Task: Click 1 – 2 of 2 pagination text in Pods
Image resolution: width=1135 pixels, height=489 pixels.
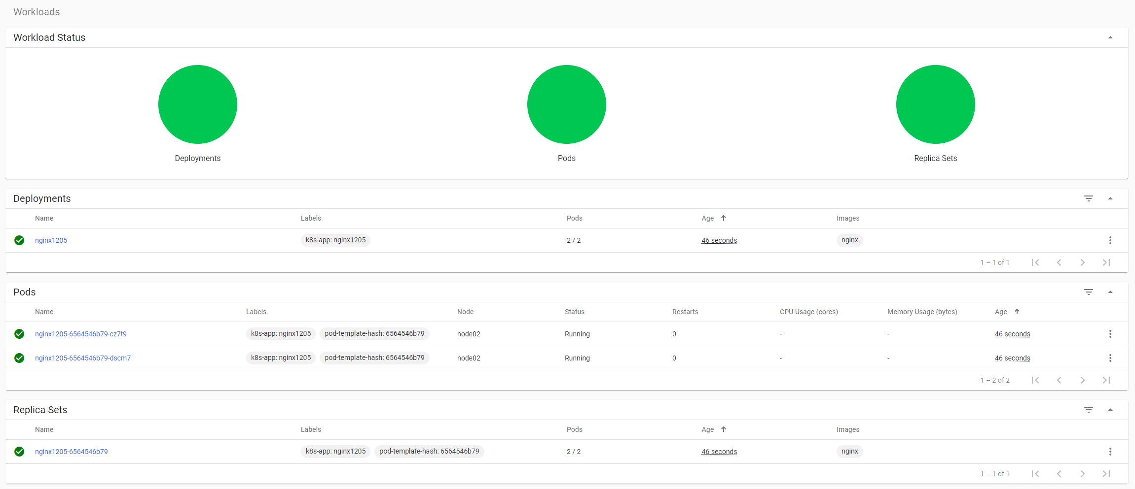Action: point(995,380)
